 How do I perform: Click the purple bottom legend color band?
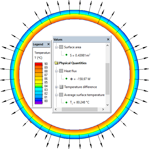tap(38, 103)
